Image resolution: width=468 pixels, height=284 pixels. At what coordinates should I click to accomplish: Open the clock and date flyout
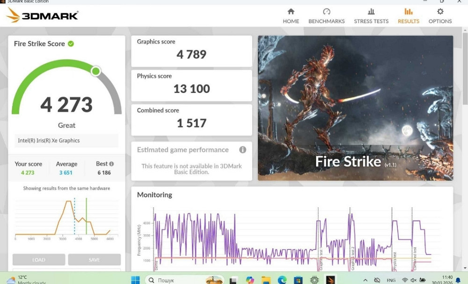coord(446,280)
